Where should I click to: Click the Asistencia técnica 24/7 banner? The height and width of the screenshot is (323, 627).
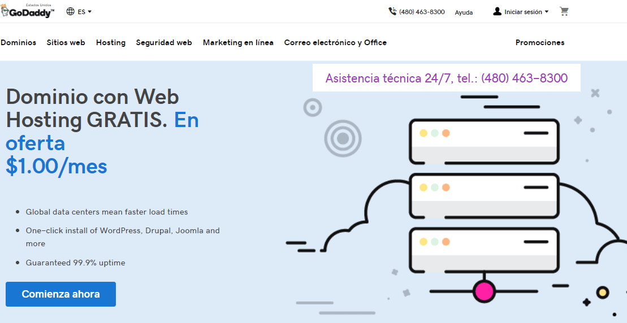[x=446, y=78]
